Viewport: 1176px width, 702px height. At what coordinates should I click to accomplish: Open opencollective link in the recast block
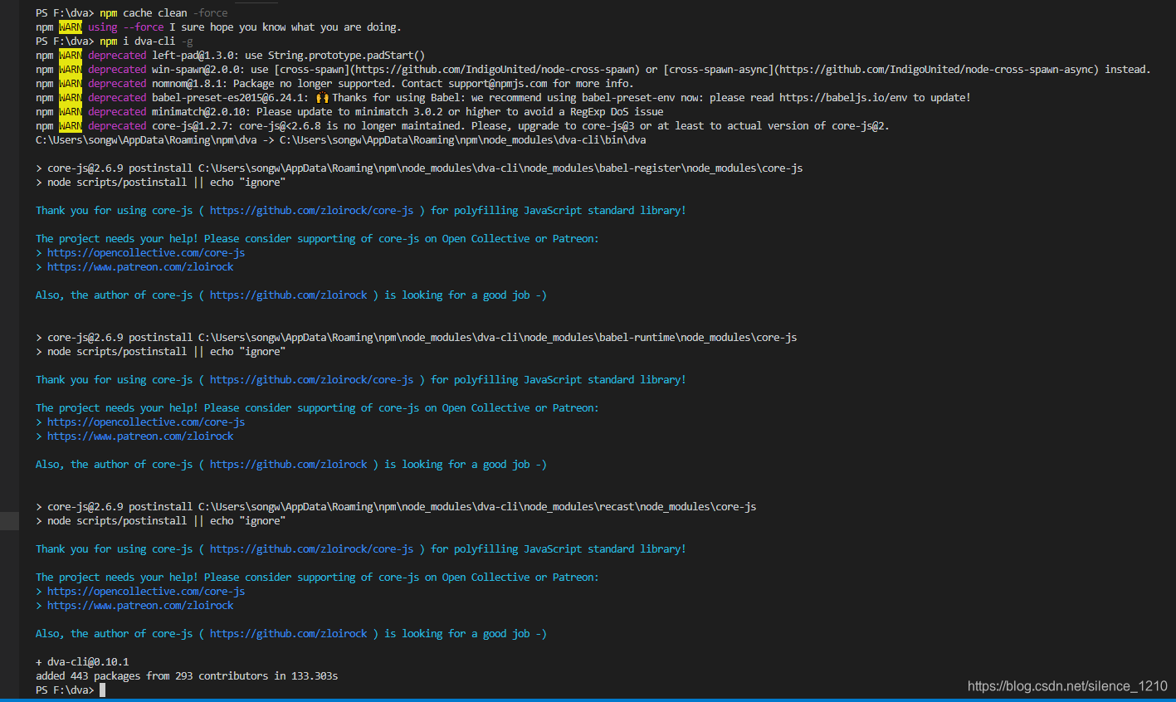tap(146, 592)
